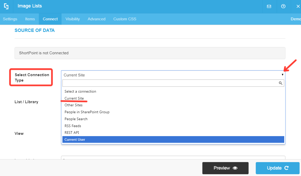Screen dimensions: 301x176
Task: Close the Image Lists editor with the X icon
Action: point(297,6)
